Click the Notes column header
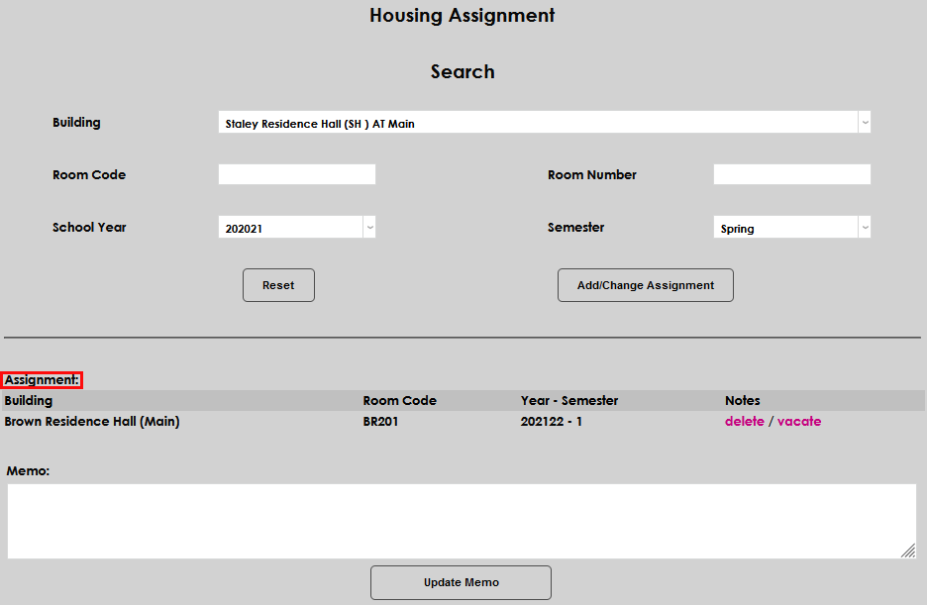This screenshot has height=605, width=927. (x=741, y=400)
